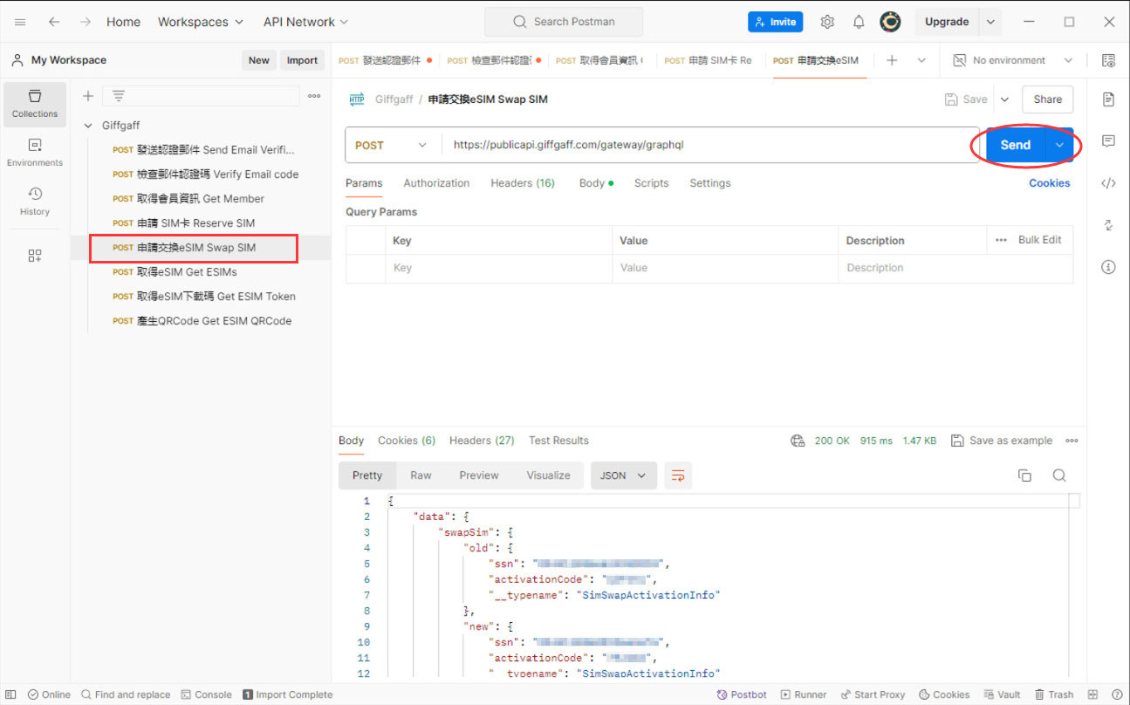The image size is (1130, 705).
Task: Click the blue Send button
Action: click(1015, 145)
